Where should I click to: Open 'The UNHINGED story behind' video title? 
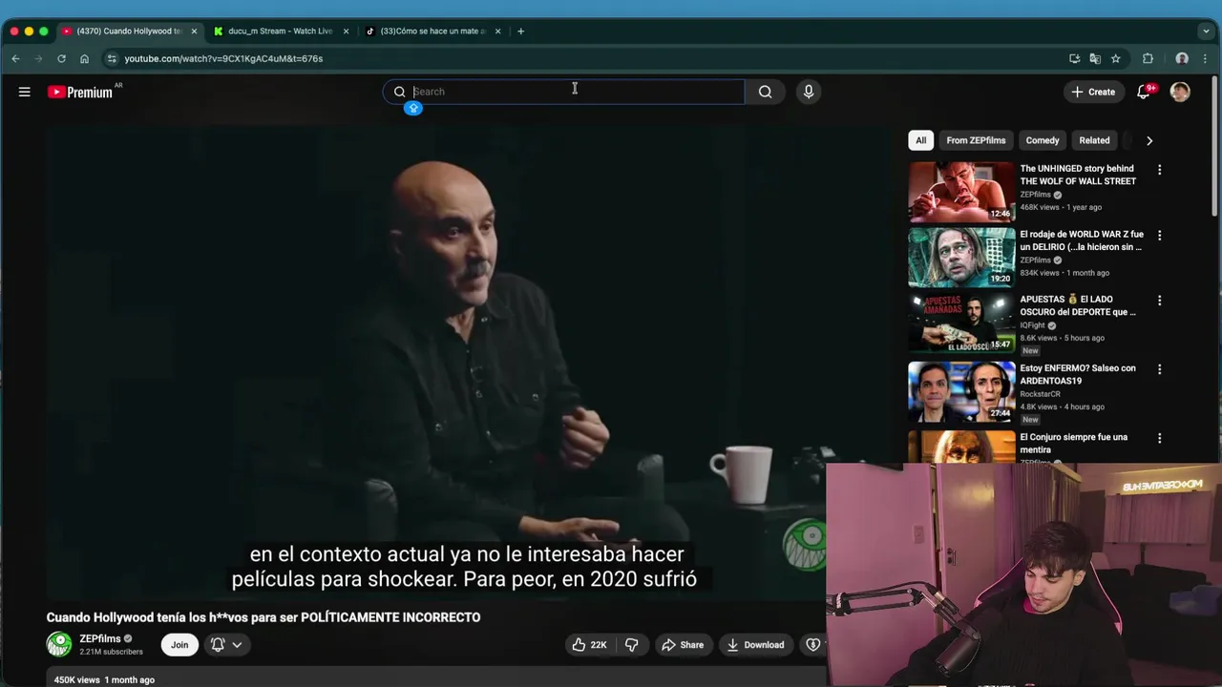coord(1078,175)
